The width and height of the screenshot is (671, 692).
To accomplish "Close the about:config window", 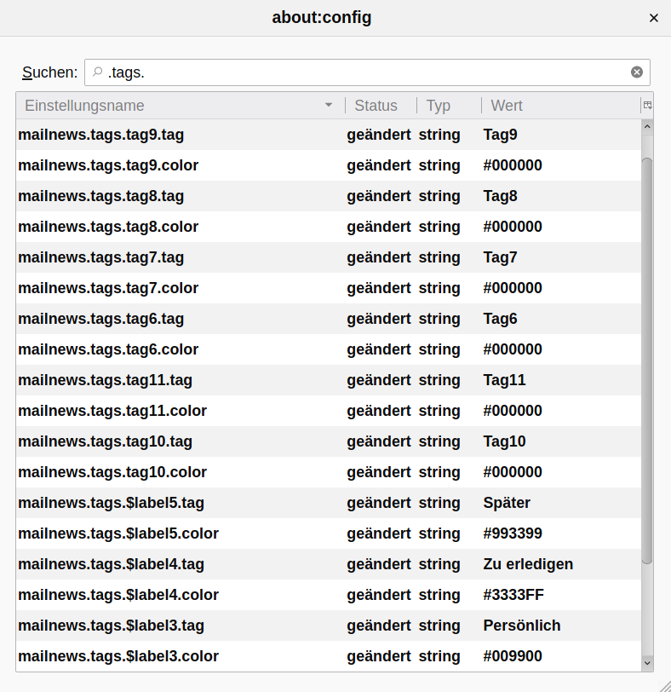I will 654,18.
